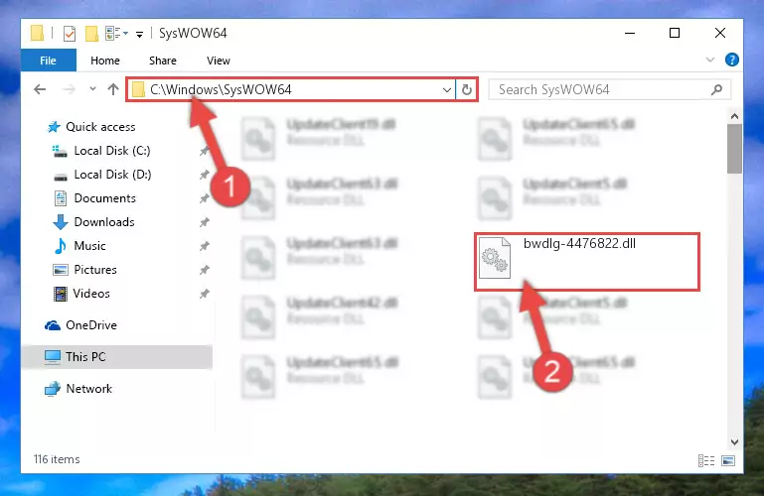This screenshot has height=496, width=764.
Task: Click the pin icon beside Pictures
Action: click(204, 270)
